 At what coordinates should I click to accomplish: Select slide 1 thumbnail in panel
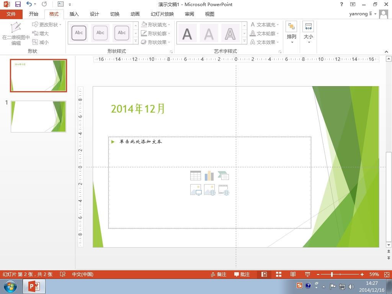pos(38,116)
